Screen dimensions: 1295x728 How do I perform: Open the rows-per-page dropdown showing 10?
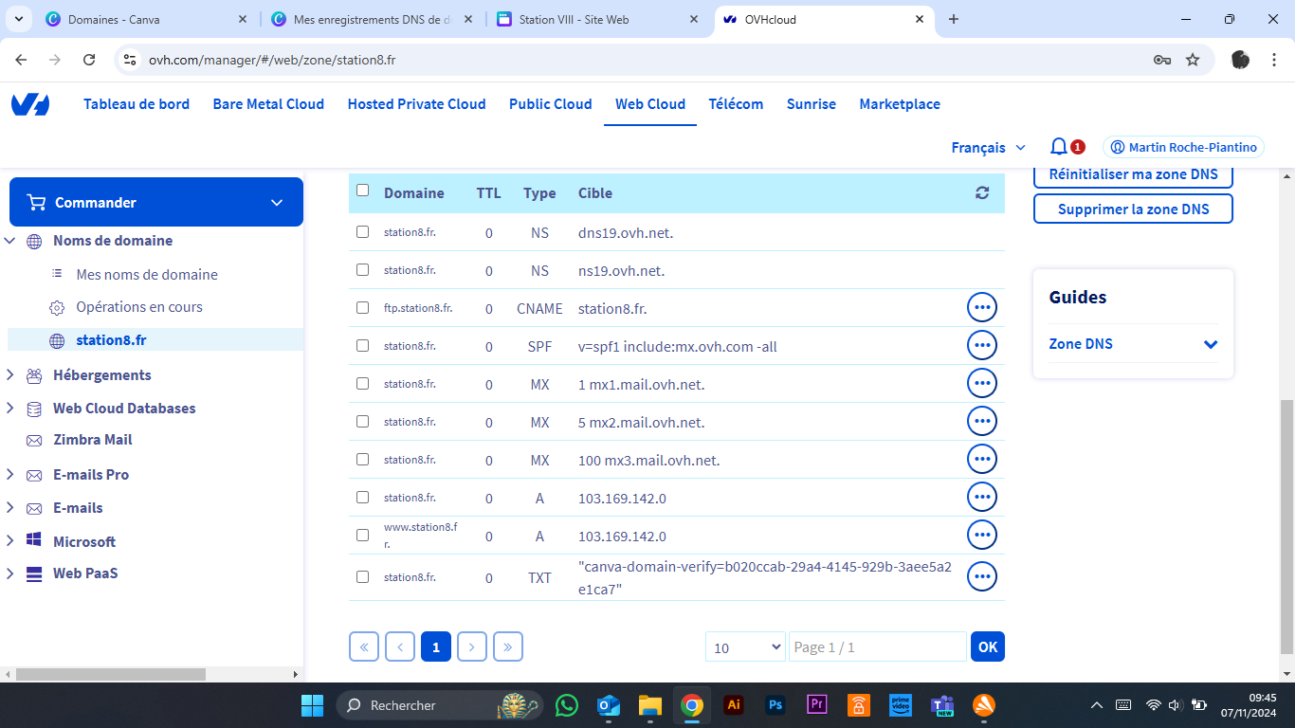click(x=745, y=646)
